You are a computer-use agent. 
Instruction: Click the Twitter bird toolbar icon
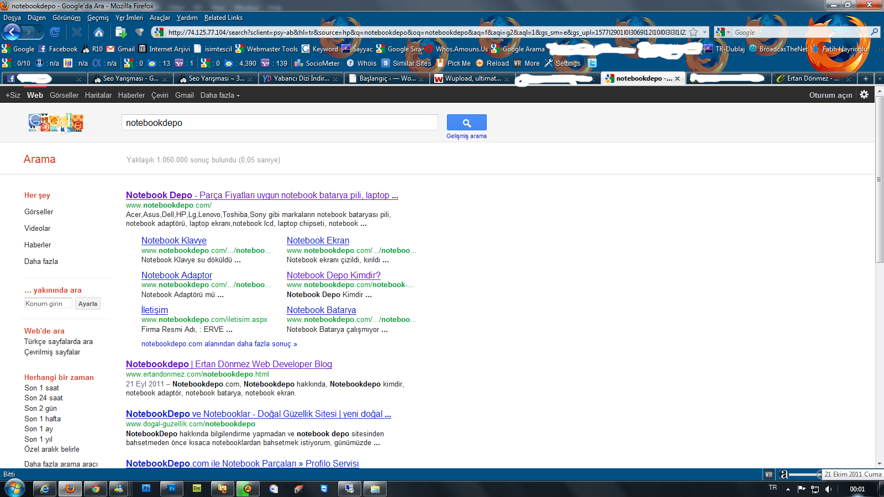[x=592, y=63]
